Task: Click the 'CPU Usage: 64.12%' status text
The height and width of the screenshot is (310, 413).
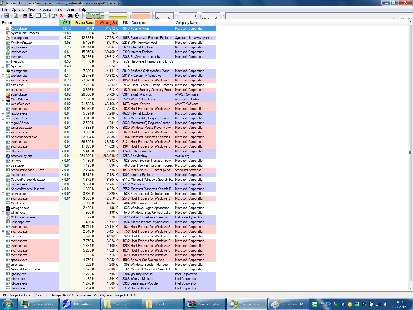Action: pyautogui.click(x=16, y=295)
